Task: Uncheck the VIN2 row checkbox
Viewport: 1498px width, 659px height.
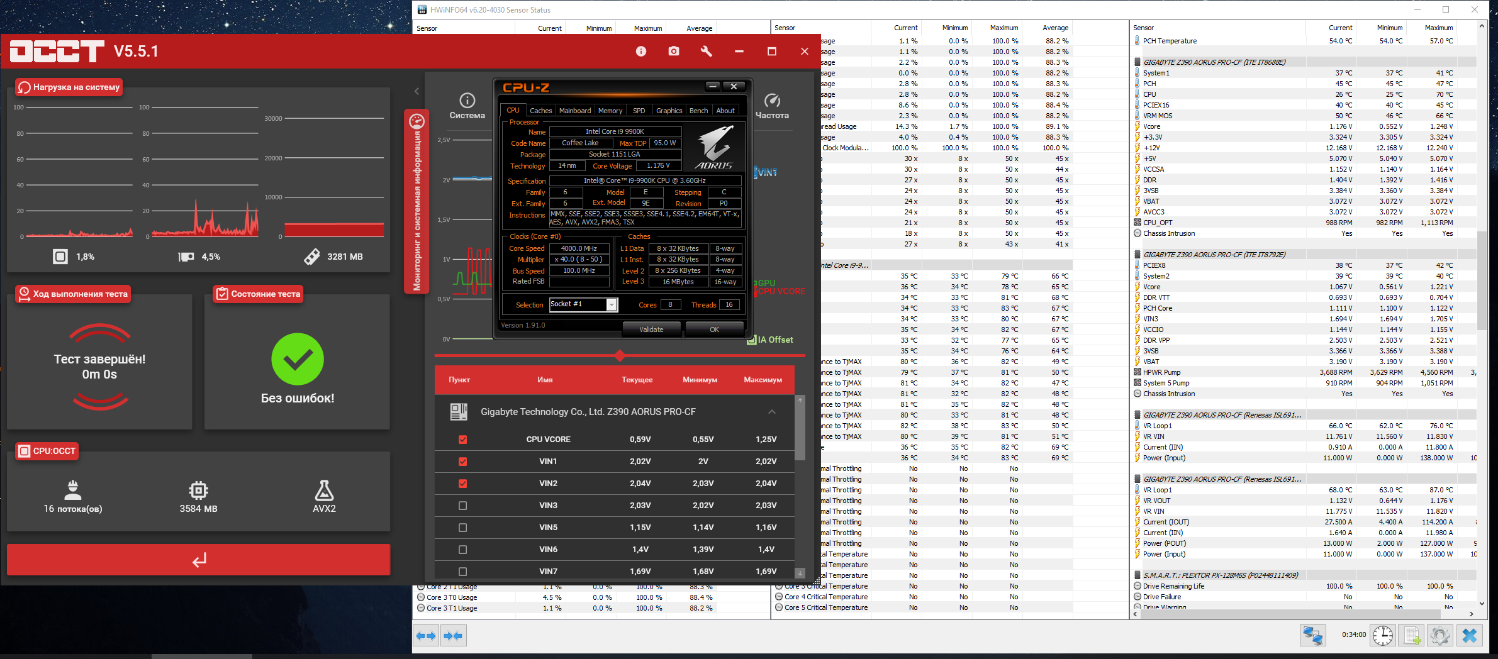Action: (463, 484)
